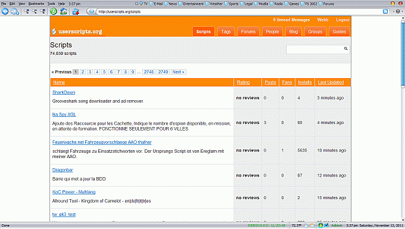Open the Home page icon
Viewport: 405px width, 229px height.
tap(64, 11)
